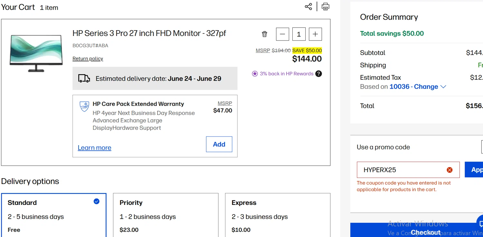
Task: Select the Standard delivery option
Action: 54,215
